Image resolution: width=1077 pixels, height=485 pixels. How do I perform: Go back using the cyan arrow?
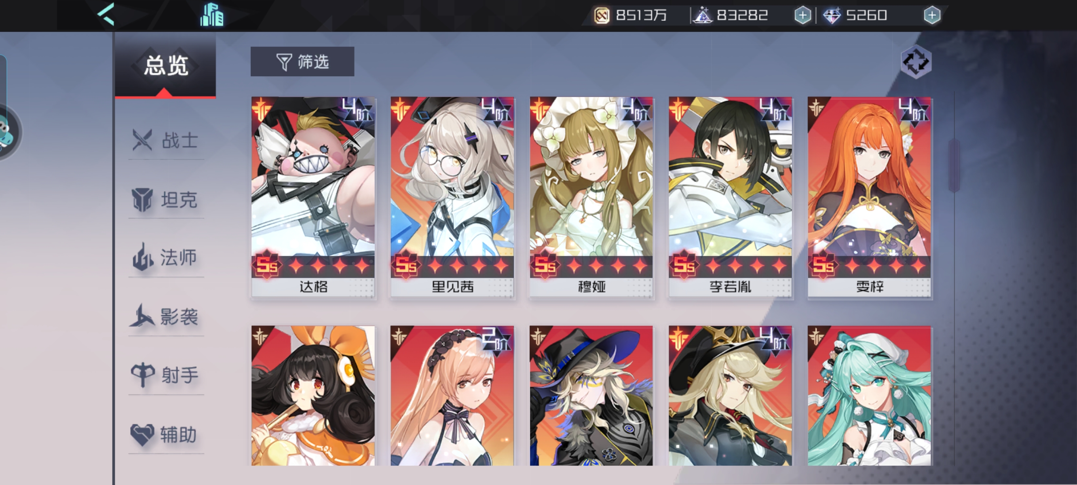(x=106, y=14)
